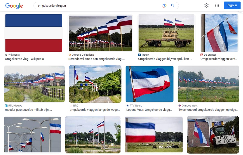Open Google Lens image search
The height and width of the screenshot is (155, 243).
[164, 6]
